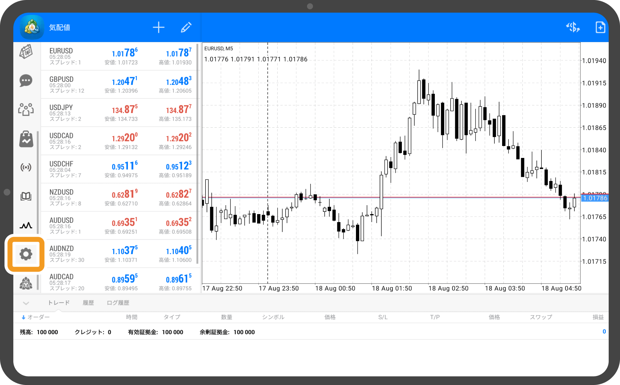620x385 pixels.
Task: Tap AUDNZD bid price 1.10375
Action: point(125,250)
